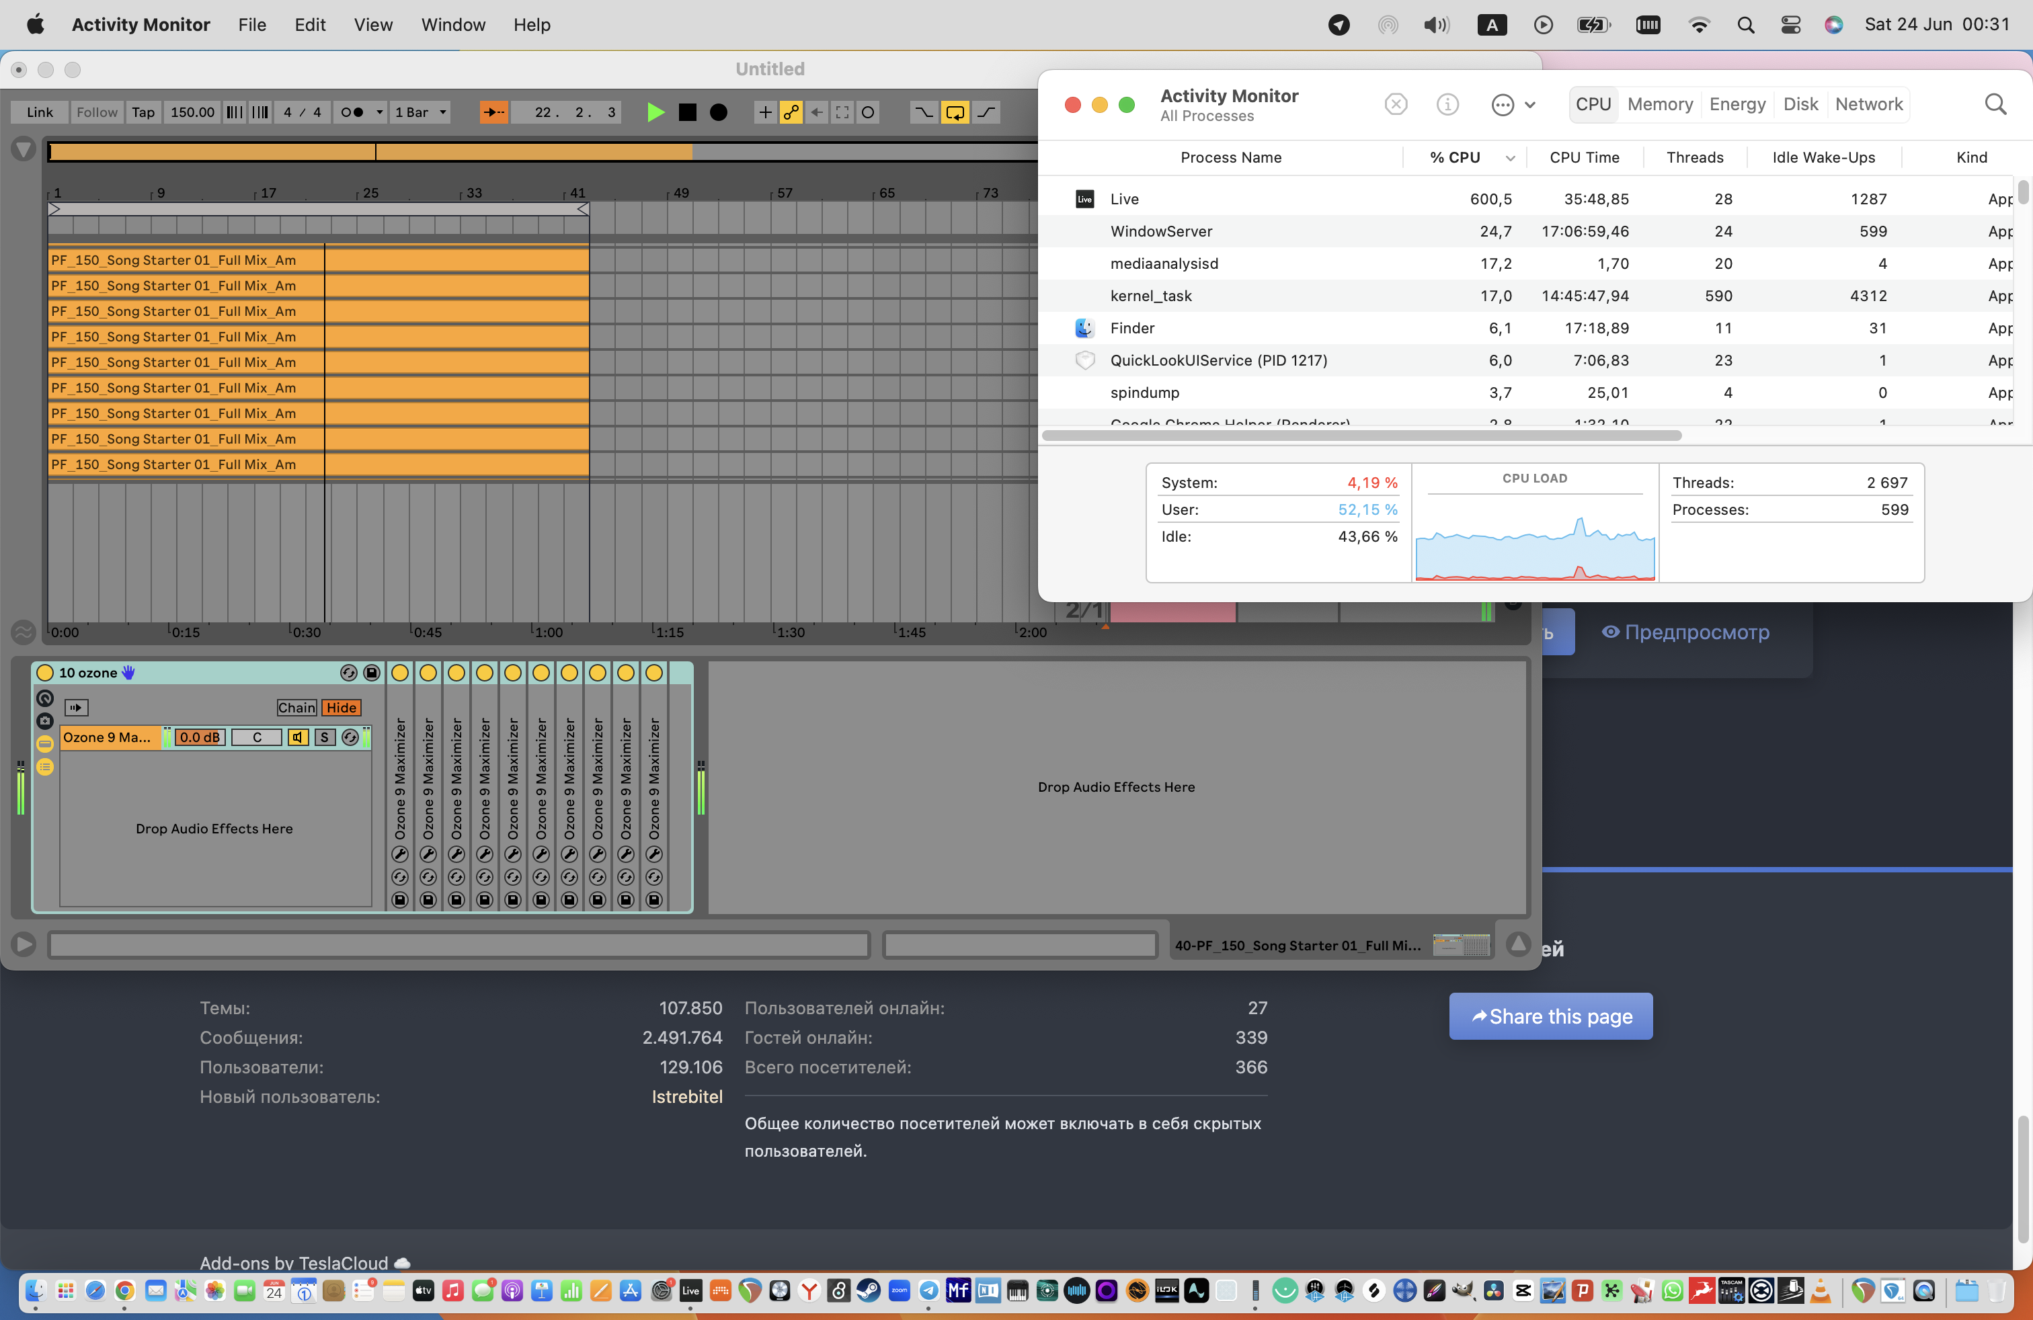
Task: Click the horizontal scrollbar in the Activity Monitor process list
Action: [1361, 436]
